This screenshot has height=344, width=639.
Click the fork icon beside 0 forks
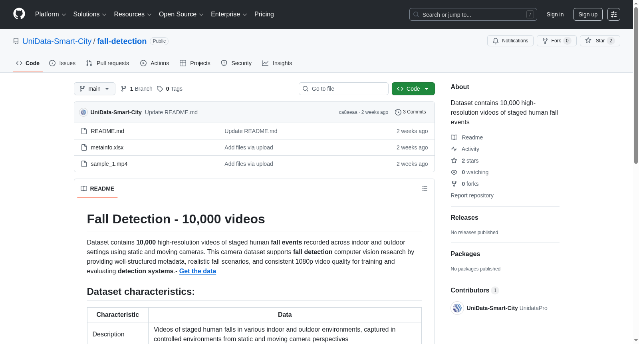click(x=454, y=184)
